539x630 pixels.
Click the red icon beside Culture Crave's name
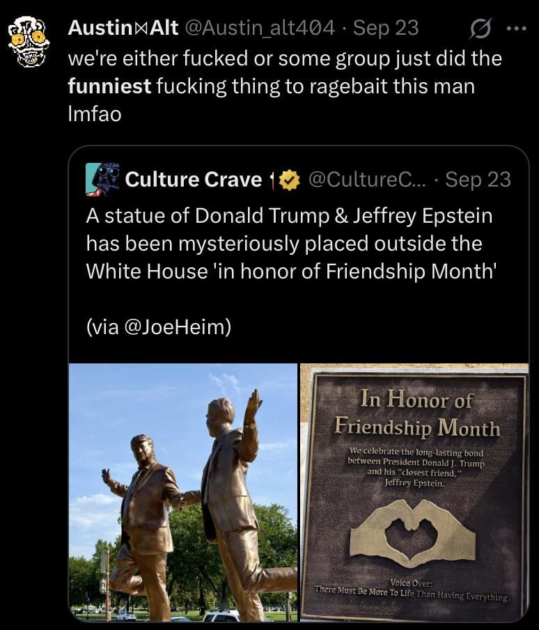coord(272,180)
